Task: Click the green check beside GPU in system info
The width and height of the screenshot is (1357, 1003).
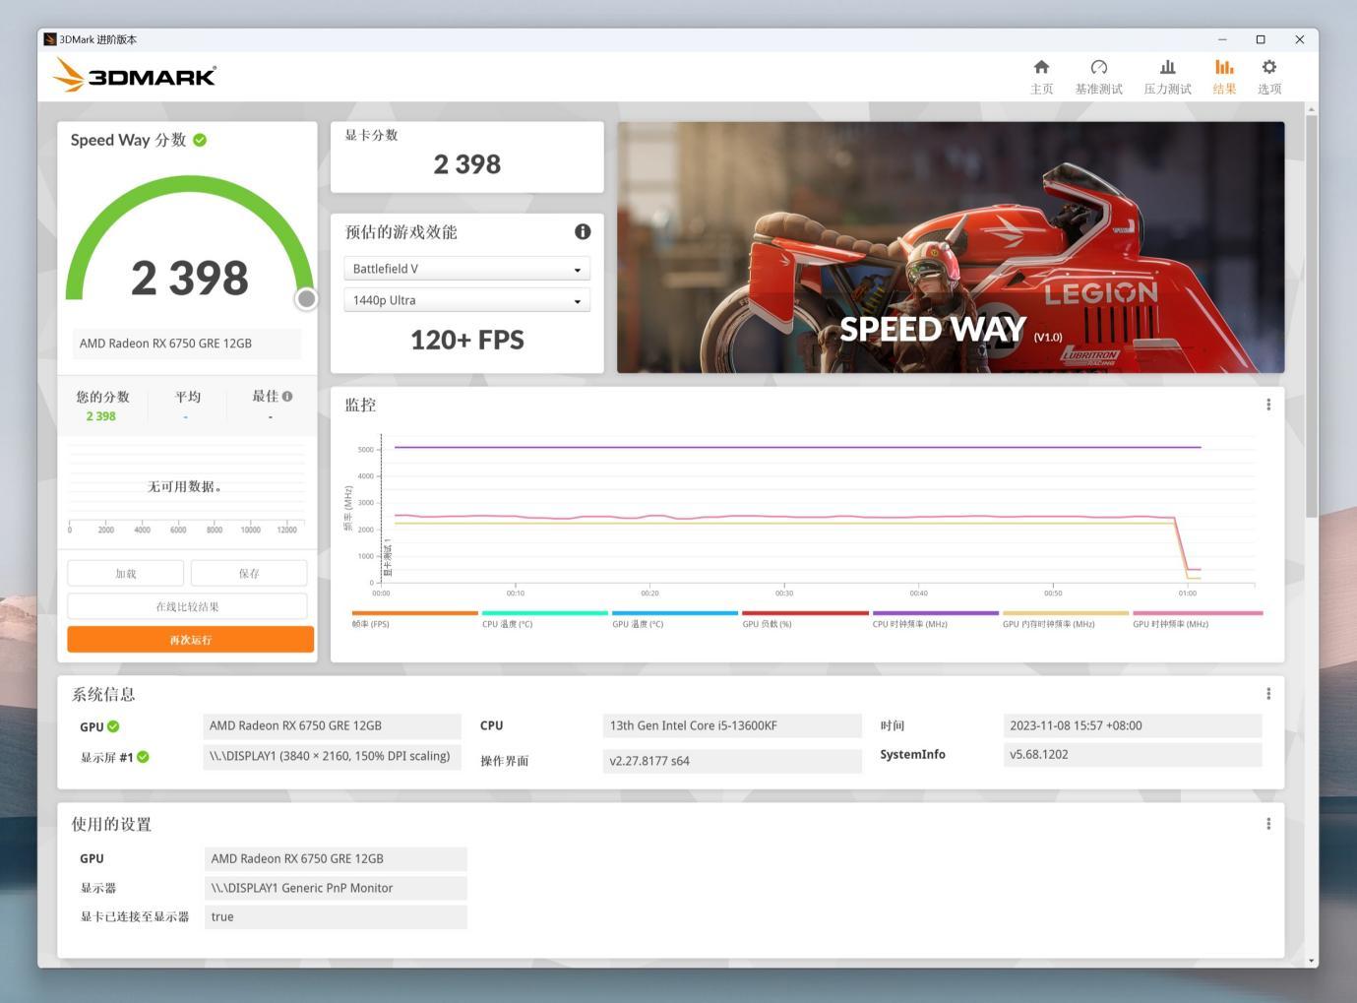Action: point(113,726)
